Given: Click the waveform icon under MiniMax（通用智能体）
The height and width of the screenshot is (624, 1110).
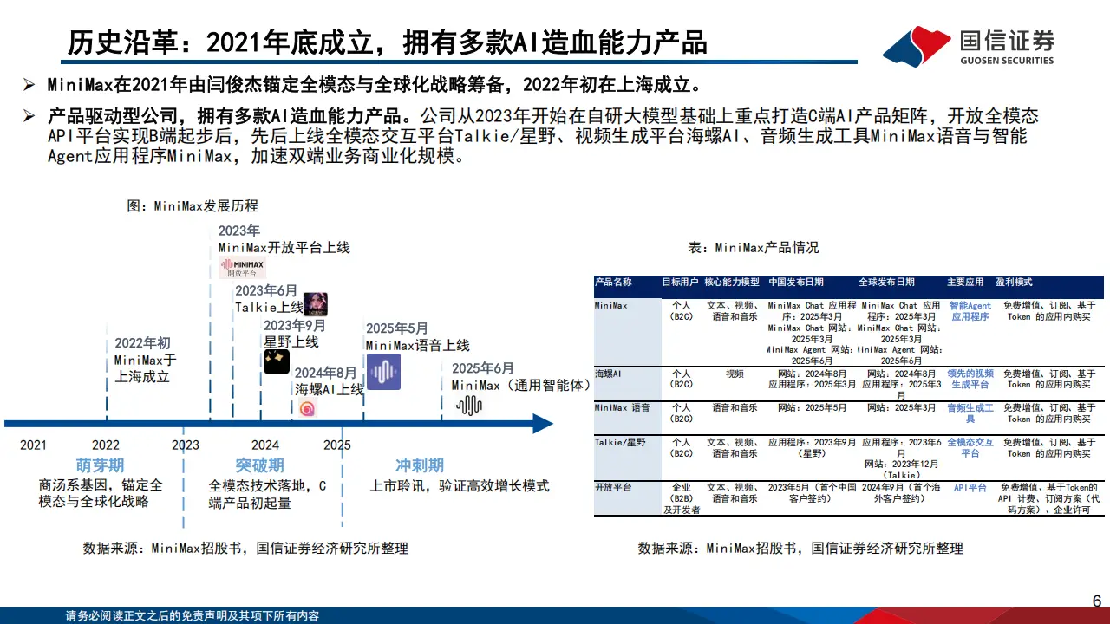Looking at the screenshot, I should click(x=469, y=405).
